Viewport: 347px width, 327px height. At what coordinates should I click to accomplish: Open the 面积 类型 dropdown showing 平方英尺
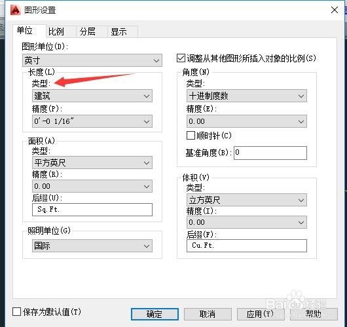coord(92,163)
